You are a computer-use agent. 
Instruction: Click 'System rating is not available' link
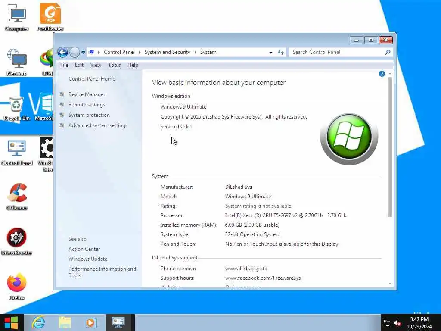coord(258,206)
